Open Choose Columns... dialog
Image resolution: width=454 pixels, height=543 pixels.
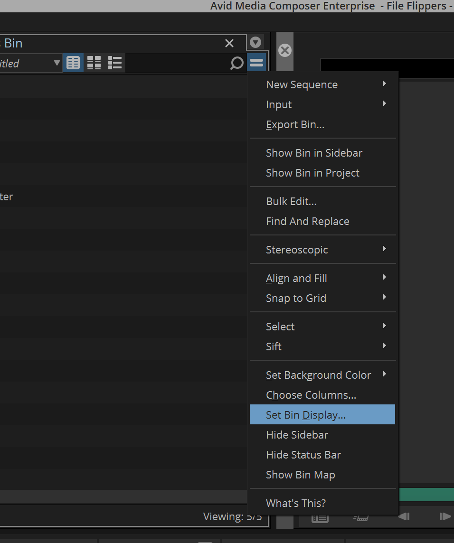point(322,395)
